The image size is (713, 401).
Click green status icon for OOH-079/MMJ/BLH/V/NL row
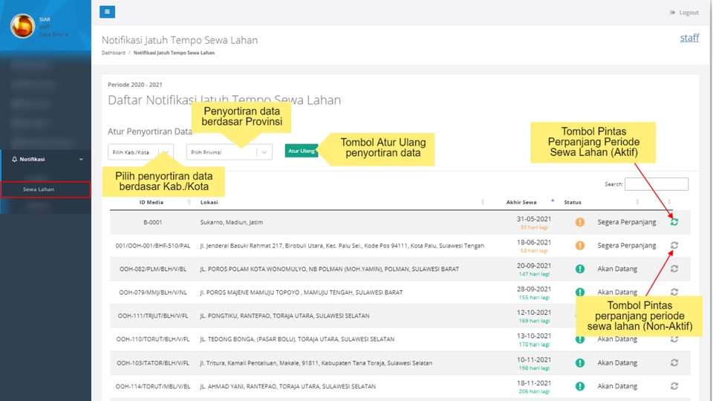pyautogui.click(x=580, y=292)
